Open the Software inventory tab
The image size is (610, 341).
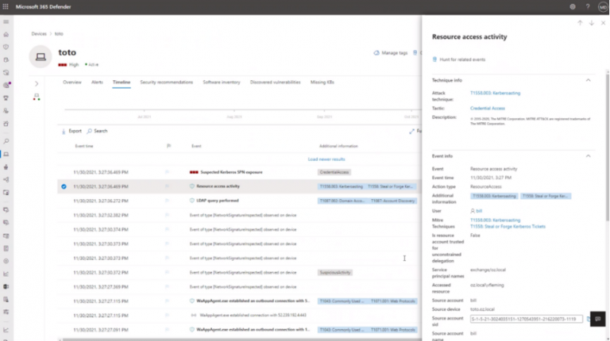pyautogui.click(x=222, y=82)
